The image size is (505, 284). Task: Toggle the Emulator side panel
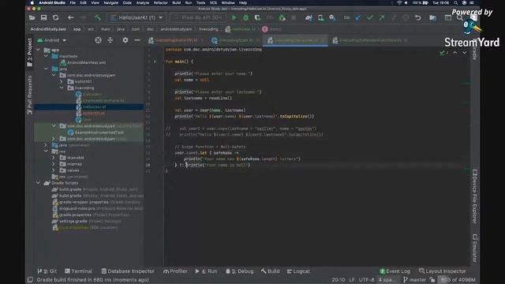tap(475, 248)
